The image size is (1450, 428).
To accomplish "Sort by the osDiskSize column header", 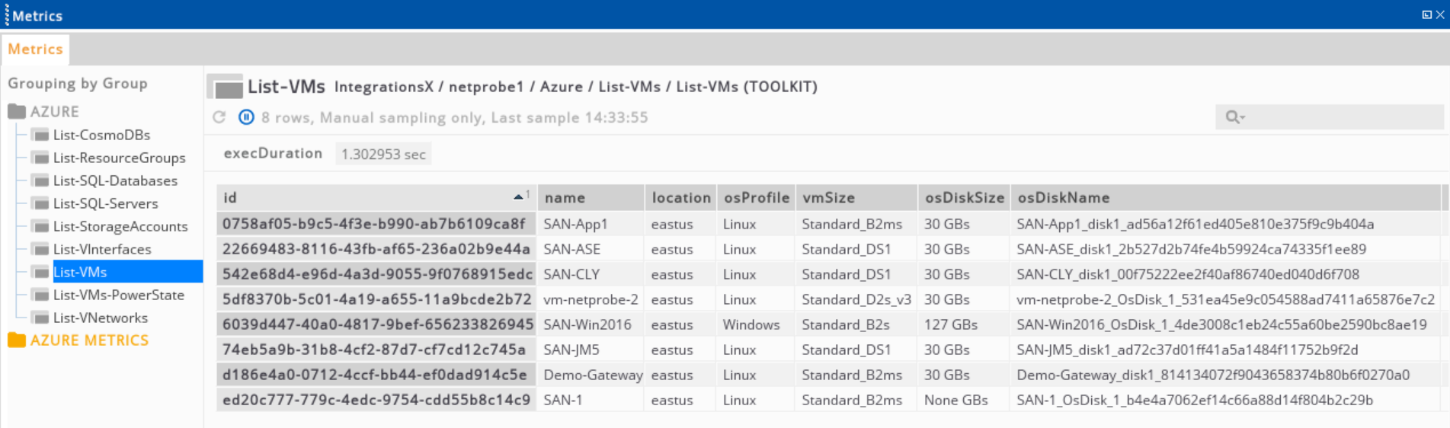I will pyautogui.click(x=964, y=197).
